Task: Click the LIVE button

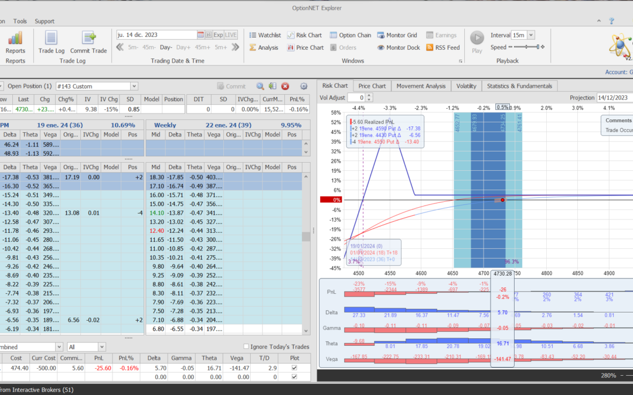Action: point(232,35)
